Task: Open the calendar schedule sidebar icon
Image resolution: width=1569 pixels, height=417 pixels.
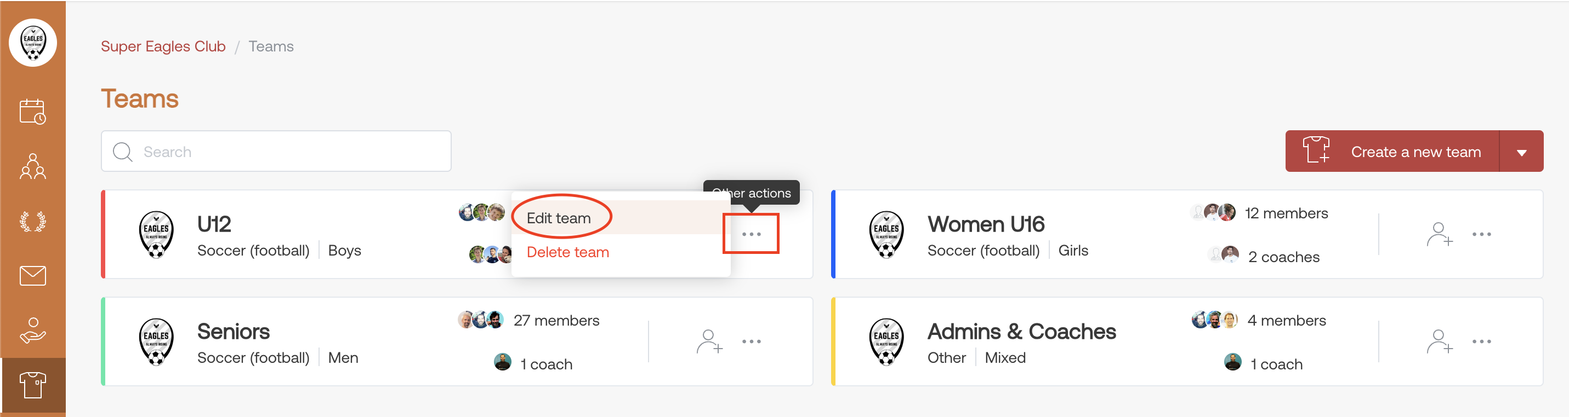Action: click(x=32, y=112)
